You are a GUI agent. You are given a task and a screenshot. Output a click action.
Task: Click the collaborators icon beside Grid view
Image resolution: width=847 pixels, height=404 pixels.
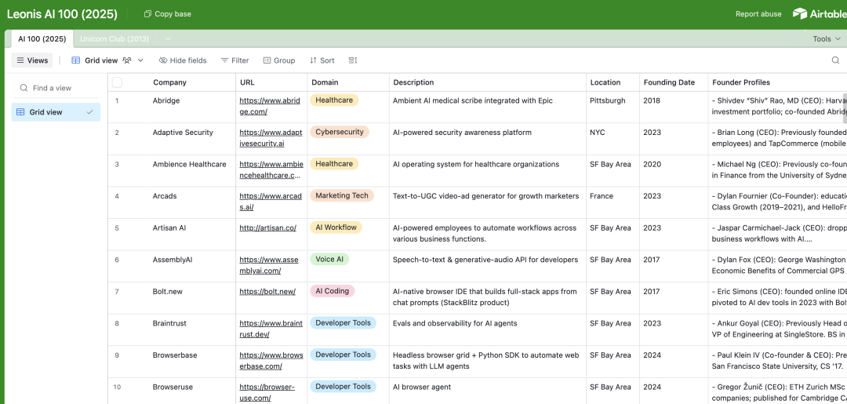pyautogui.click(x=127, y=60)
